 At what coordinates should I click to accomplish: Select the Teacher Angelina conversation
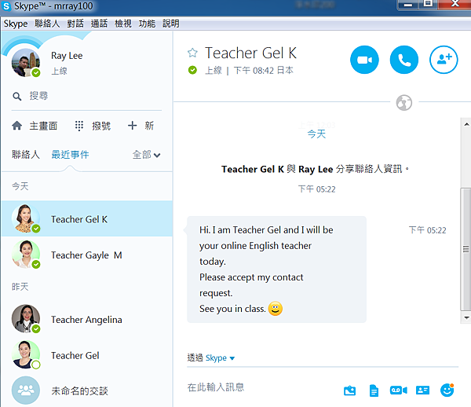87,319
